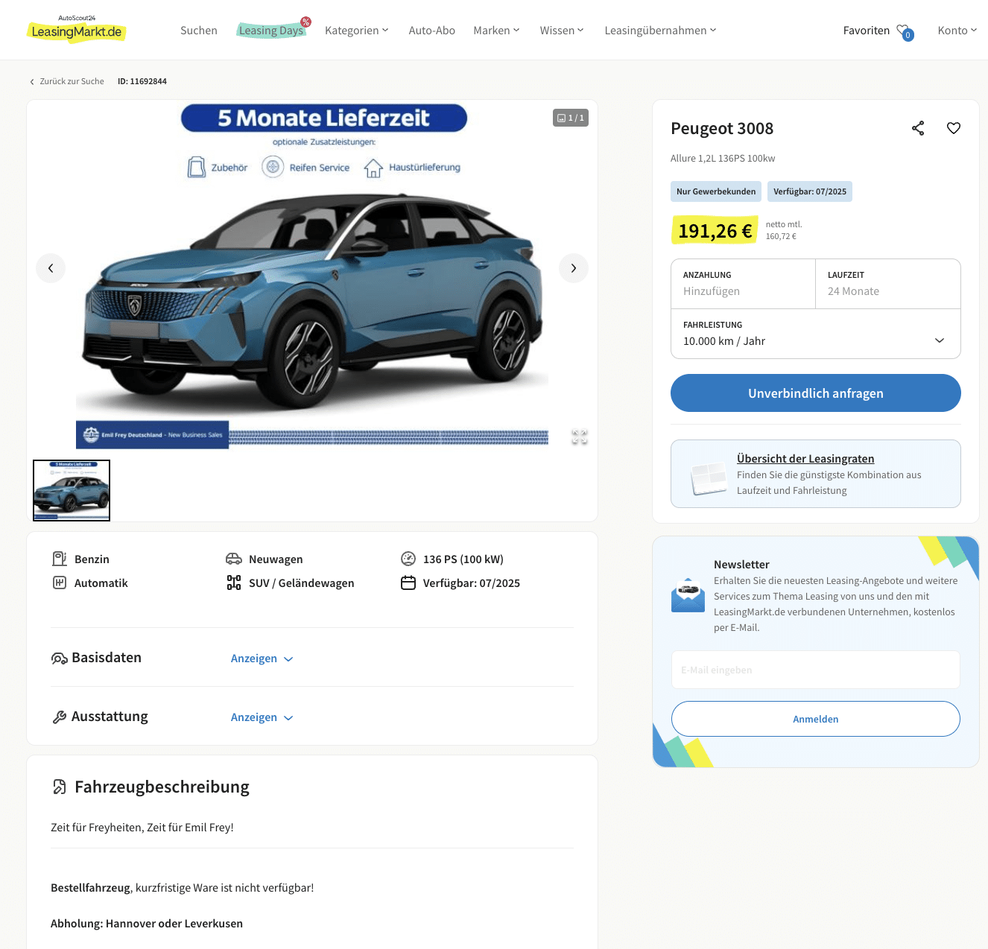Click the image counter 1/1 badge
Viewport: 988px width, 949px height.
(571, 118)
